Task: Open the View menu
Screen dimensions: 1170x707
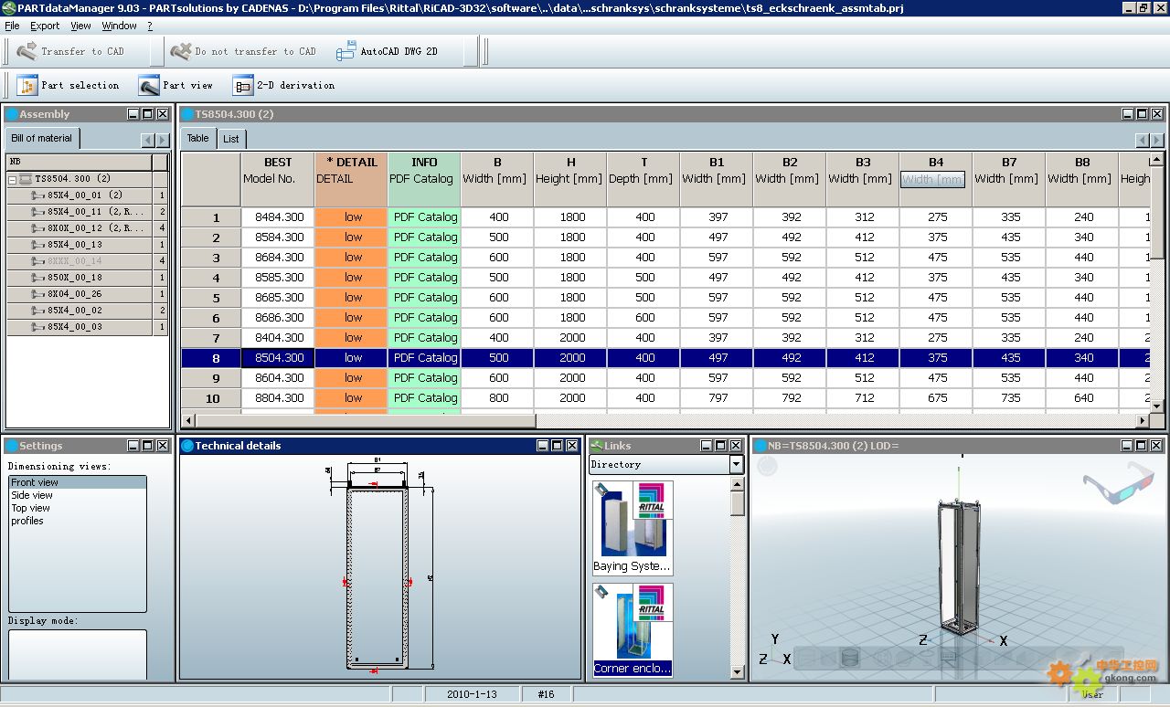Action: (x=80, y=26)
